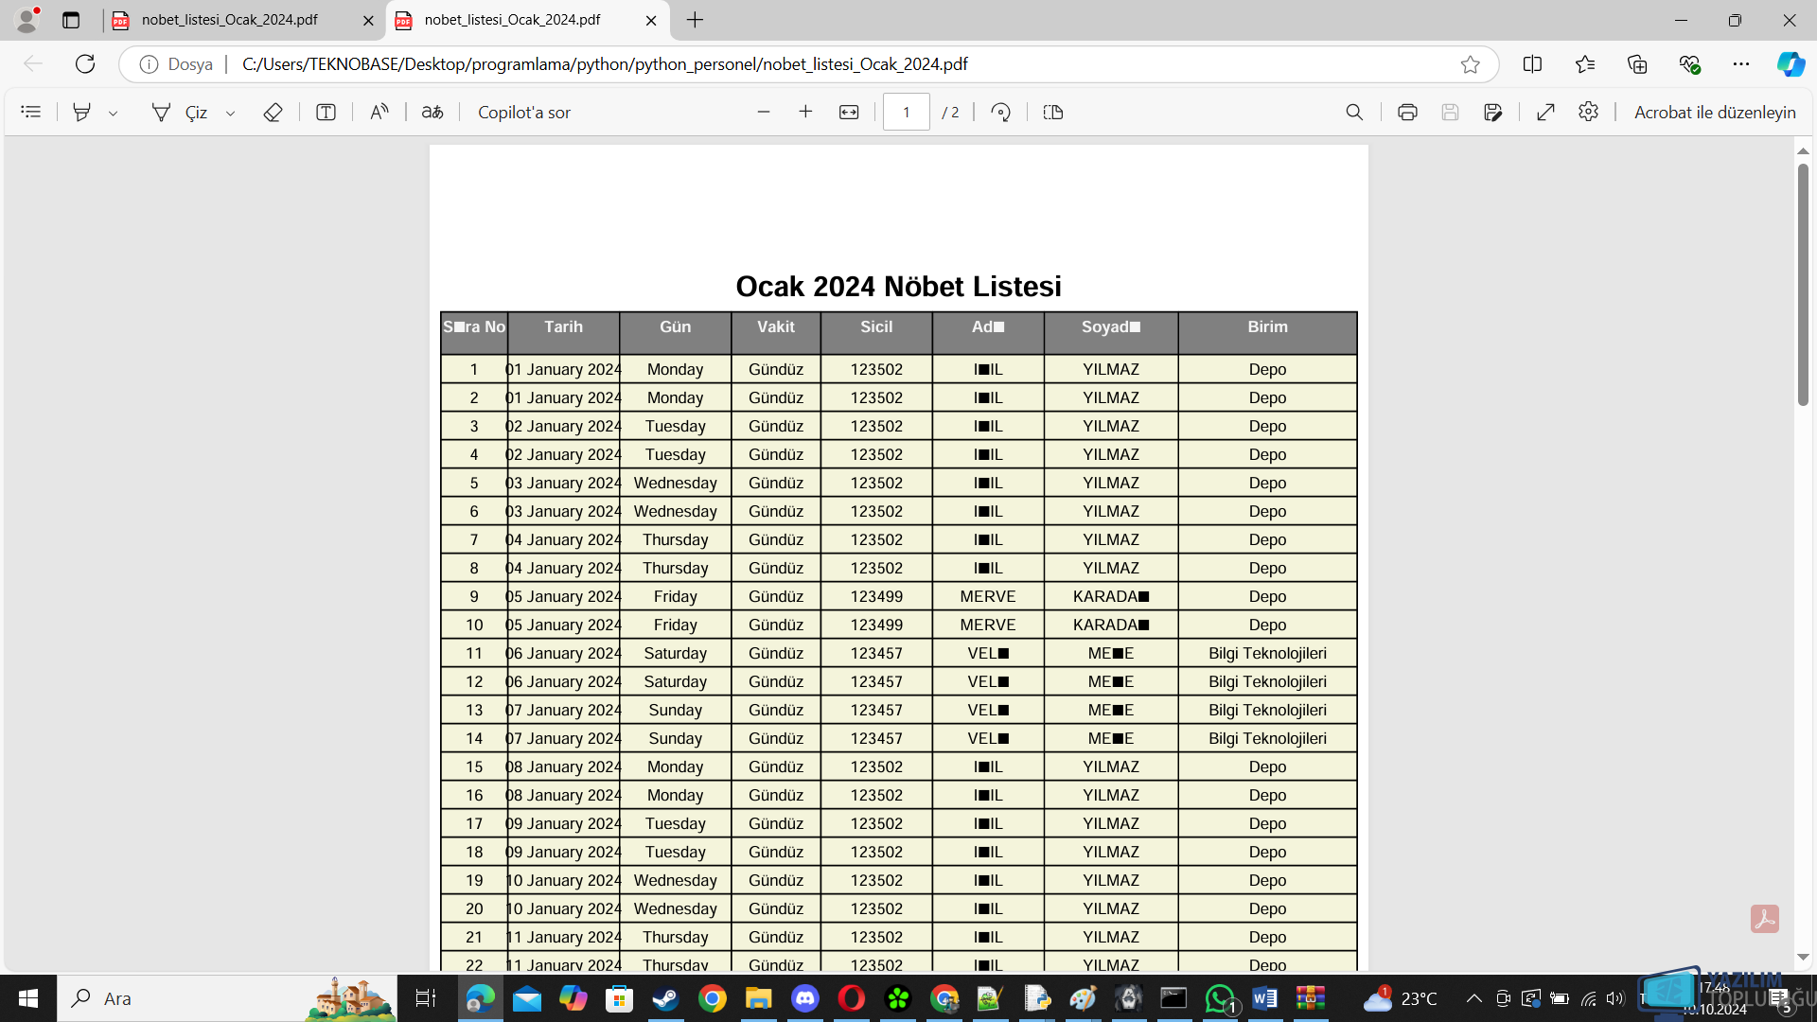Zoom out the PDF page
Screen dimensions: 1817x1022
click(764, 112)
